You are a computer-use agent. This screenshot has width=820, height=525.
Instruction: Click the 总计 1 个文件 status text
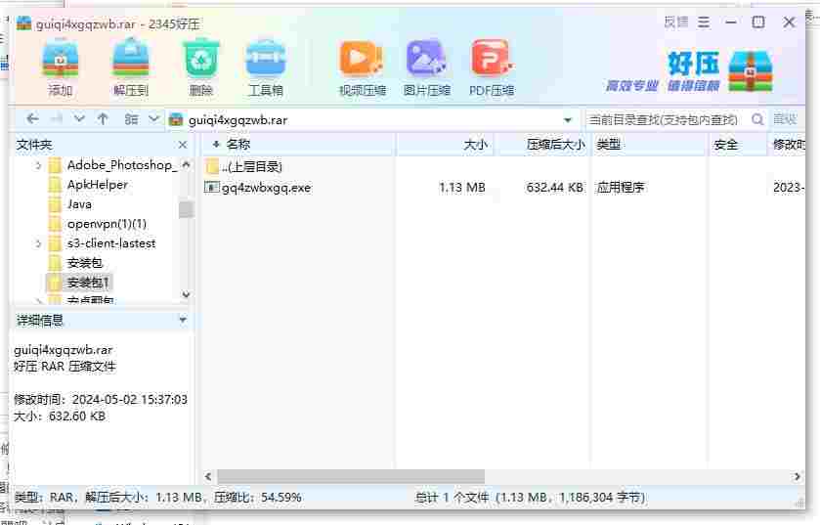point(452,498)
